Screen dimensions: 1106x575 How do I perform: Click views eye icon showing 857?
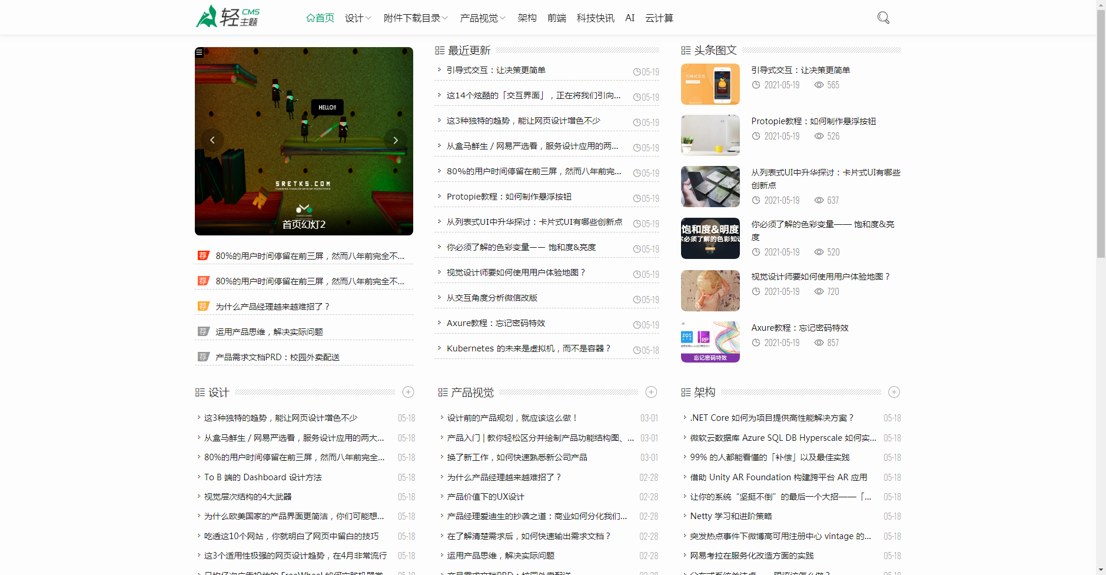(819, 343)
